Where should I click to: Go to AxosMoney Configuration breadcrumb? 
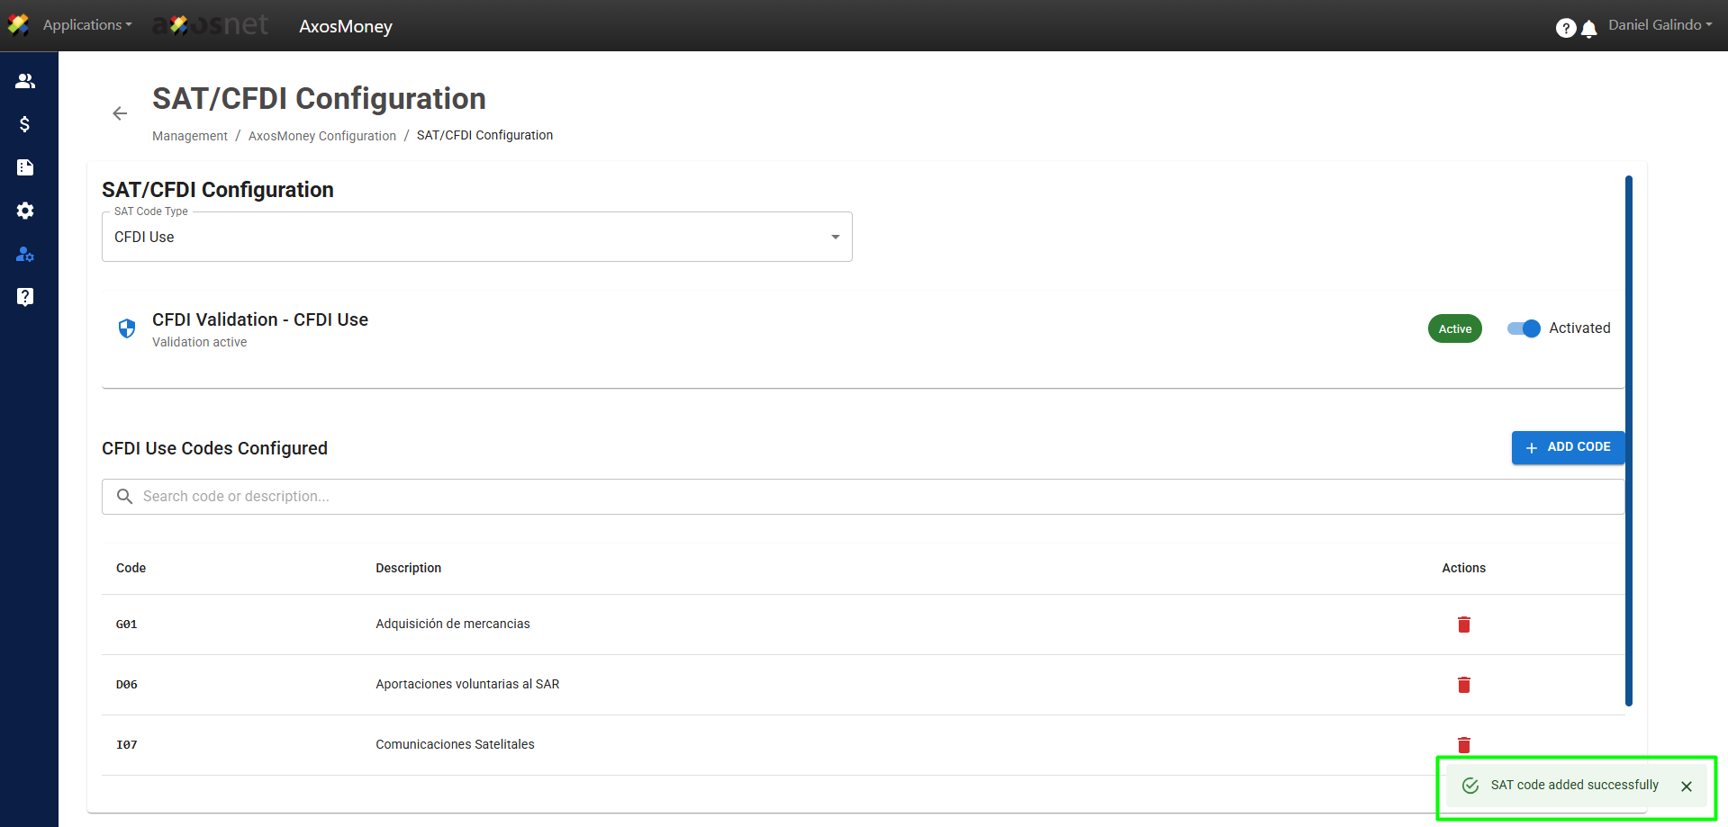click(321, 136)
